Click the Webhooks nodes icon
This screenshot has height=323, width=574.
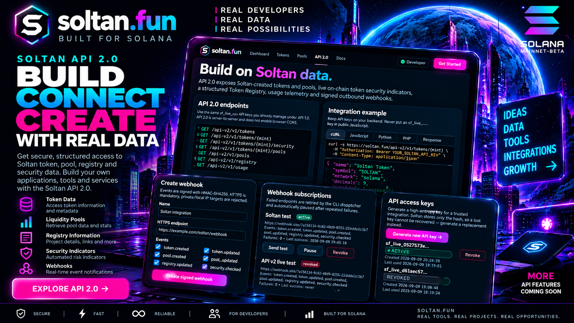pyautogui.click(x=26, y=269)
